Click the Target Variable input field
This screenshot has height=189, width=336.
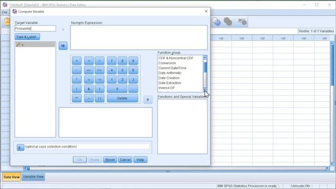click(x=35, y=28)
